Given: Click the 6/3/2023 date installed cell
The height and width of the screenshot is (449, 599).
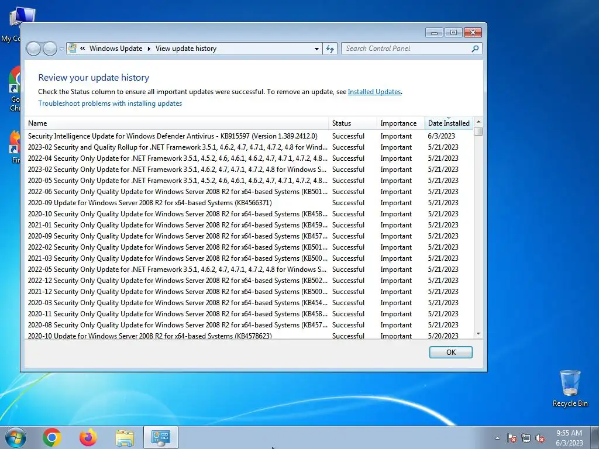Looking at the screenshot, I should [441, 136].
